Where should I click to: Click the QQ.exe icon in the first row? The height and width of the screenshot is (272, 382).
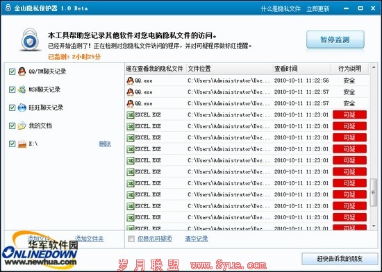point(131,80)
